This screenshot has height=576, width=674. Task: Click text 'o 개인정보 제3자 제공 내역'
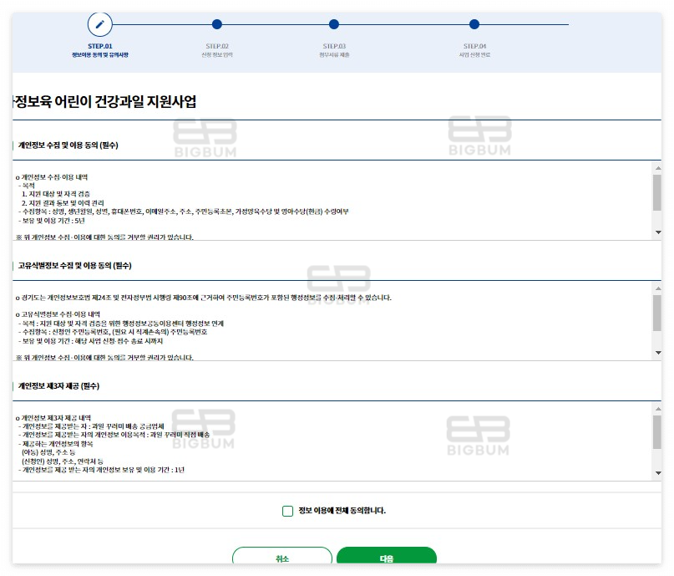(x=53, y=418)
